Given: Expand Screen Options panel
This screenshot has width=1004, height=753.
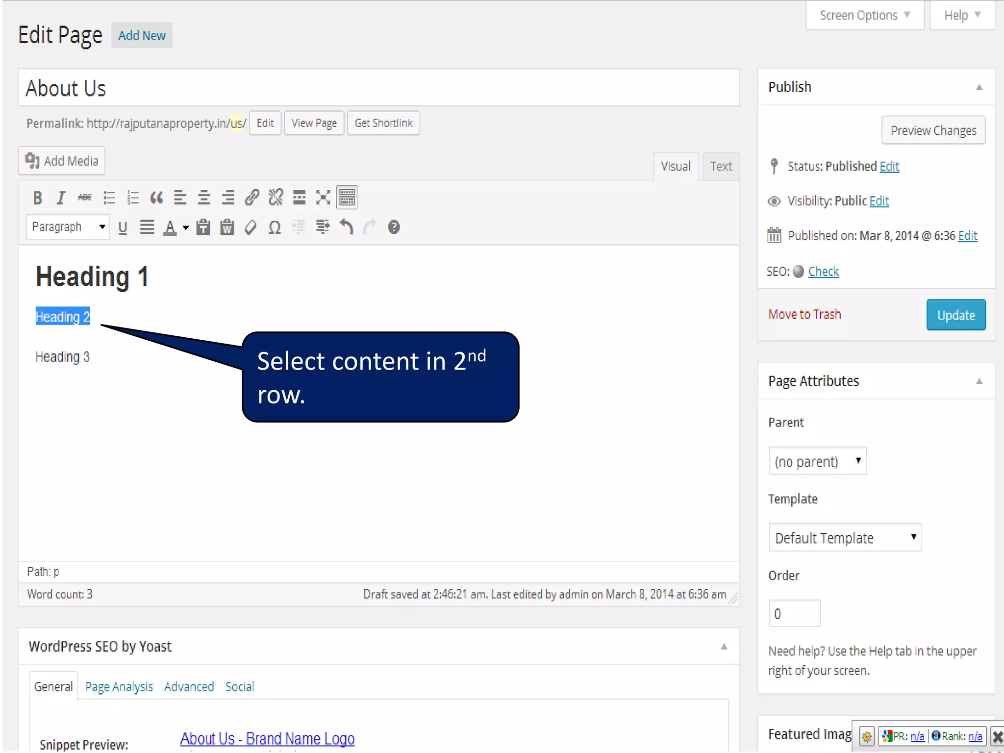Looking at the screenshot, I should coord(865,15).
